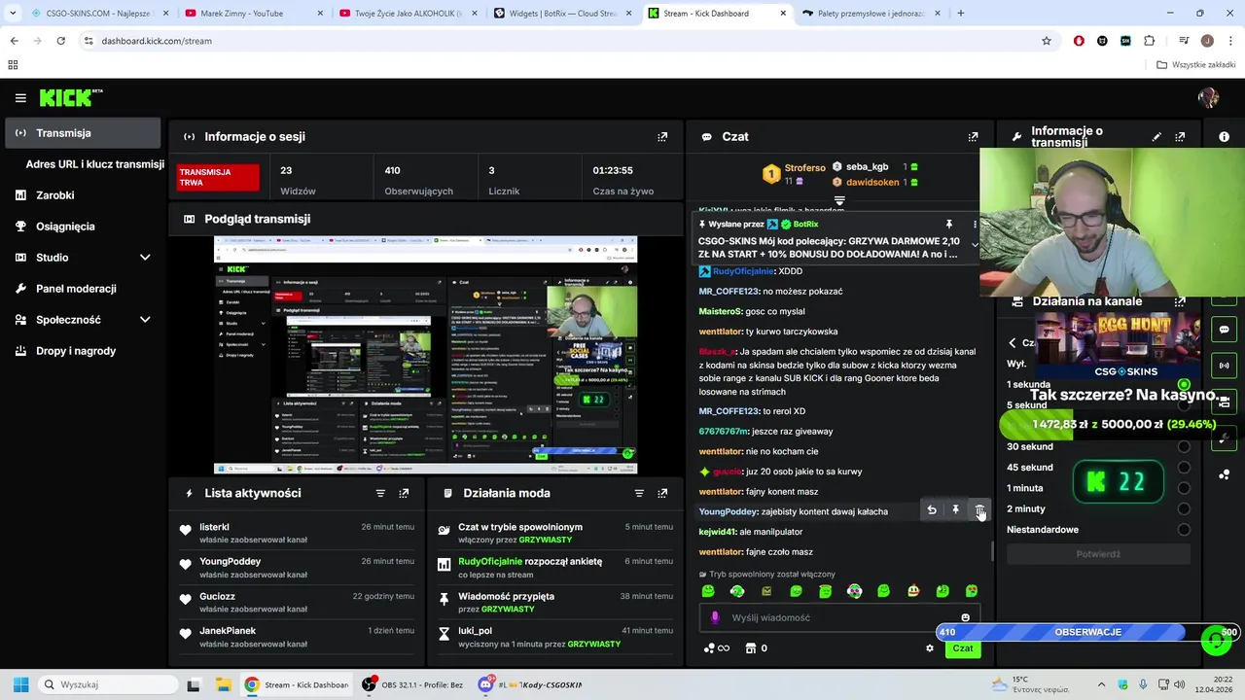Expand pinned BotRix message chevron
The image size is (1245, 700).
(x=975, y=245)
